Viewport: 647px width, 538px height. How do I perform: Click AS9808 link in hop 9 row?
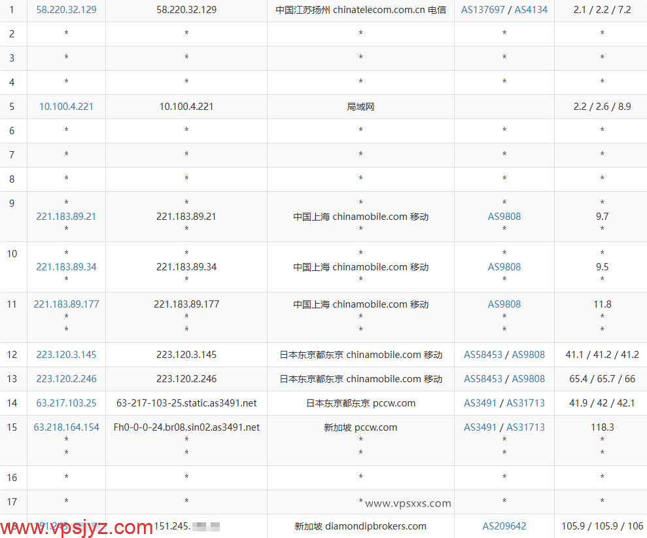click(x=504, y=217)
